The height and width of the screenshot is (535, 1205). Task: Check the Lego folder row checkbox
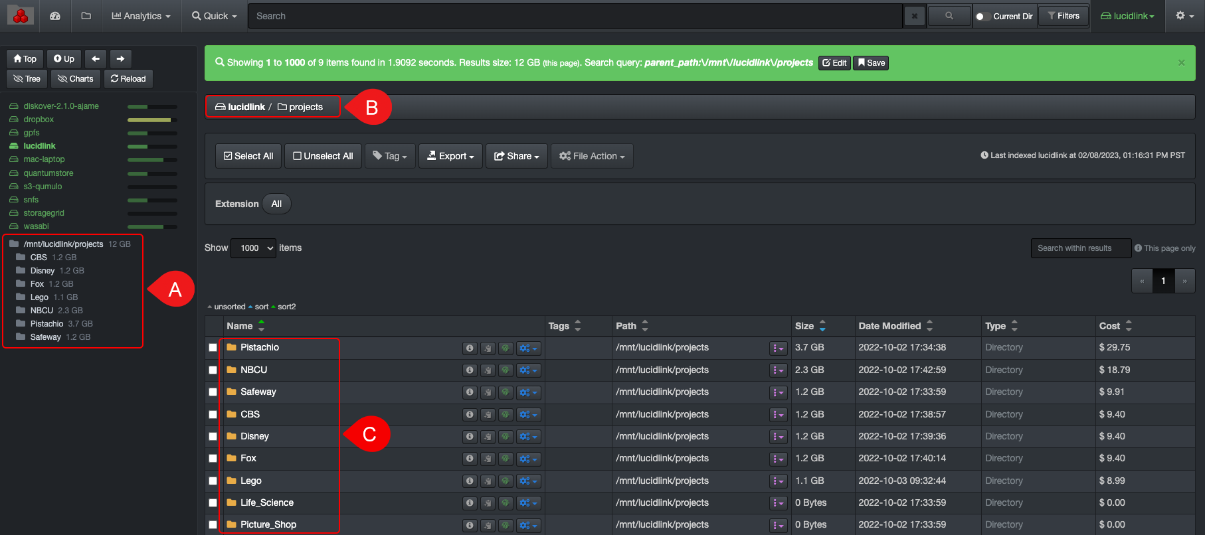pyautogui.click(x=213, y=481)
